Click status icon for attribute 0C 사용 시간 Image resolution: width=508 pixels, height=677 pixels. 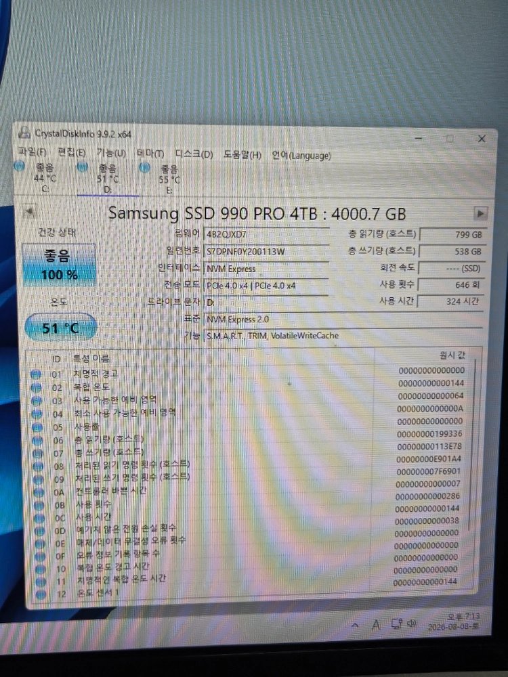(40, 518)
